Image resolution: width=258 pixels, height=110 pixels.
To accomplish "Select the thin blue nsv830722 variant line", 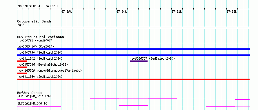I will pyautogui.click(x=133, y=43).
